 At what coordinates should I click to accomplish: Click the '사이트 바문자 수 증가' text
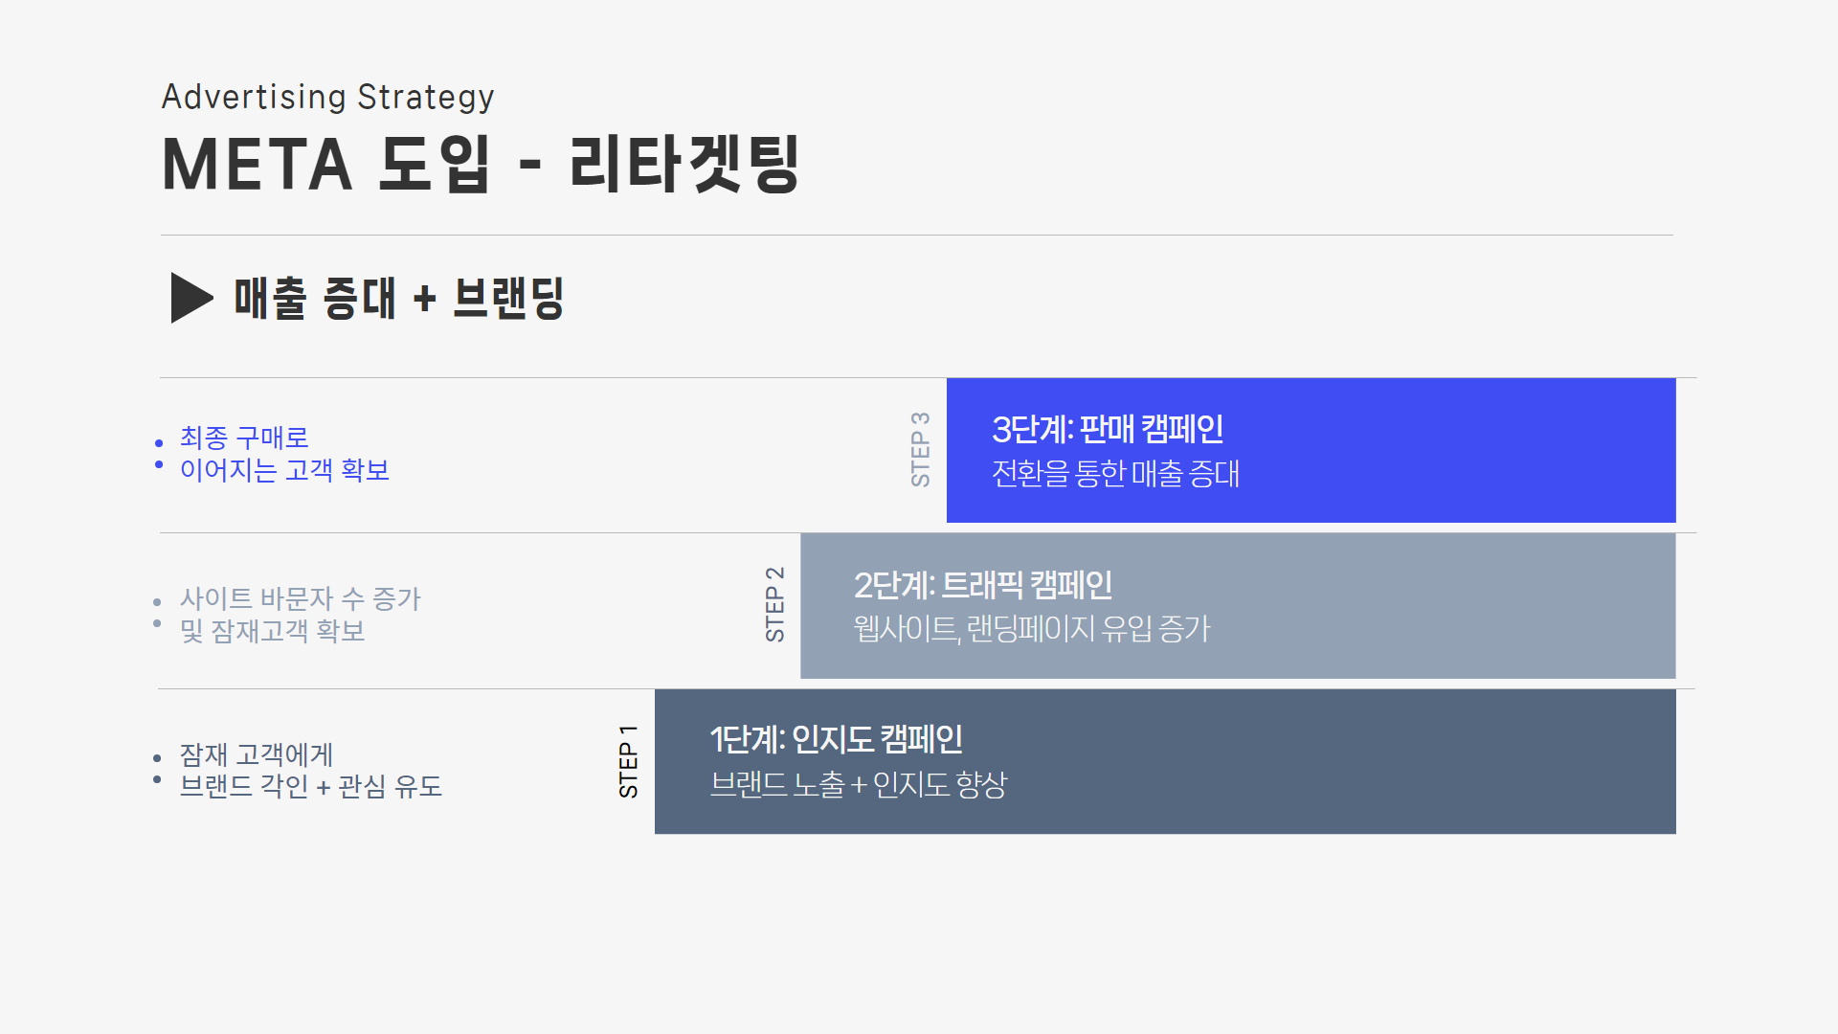tap(301, 598)
